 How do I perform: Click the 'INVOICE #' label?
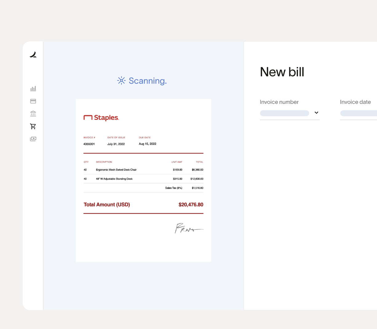click(89, 138)
